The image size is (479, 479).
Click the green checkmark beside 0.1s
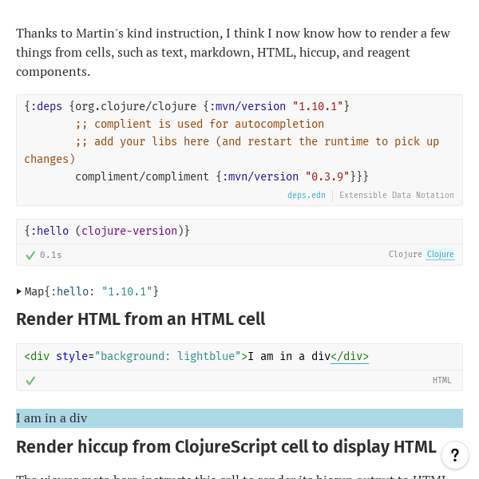pyautogui.click(x=30, y=255)
